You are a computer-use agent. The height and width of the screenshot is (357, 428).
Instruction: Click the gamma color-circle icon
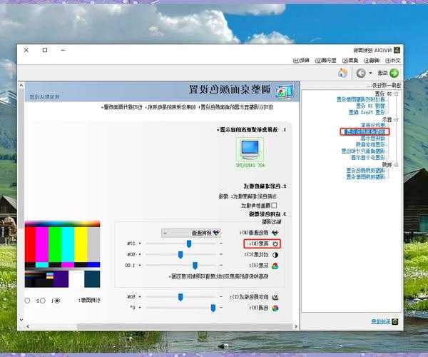point(276,266)
